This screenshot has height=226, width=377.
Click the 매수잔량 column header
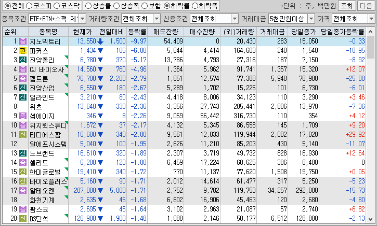click(x=202, y=32)
